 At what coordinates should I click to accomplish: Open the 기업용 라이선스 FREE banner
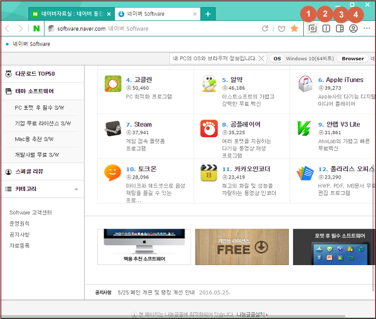click(242, 247)
